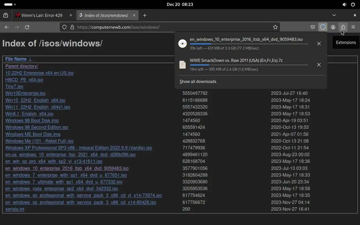Download XP professional SP3 x14-80428 iso
This screenshot has height=225, width=360.
click(81, 202)
